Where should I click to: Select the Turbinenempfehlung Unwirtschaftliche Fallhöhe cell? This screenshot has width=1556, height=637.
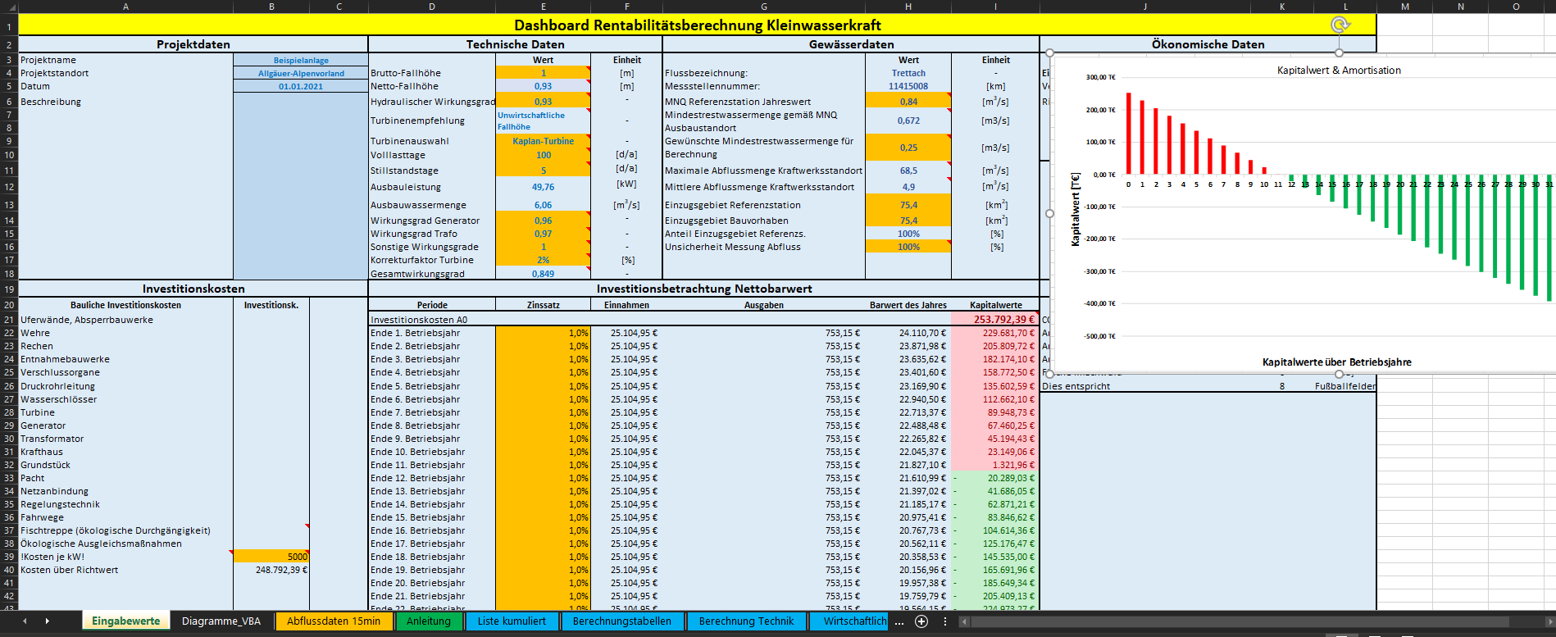[543, 121]
